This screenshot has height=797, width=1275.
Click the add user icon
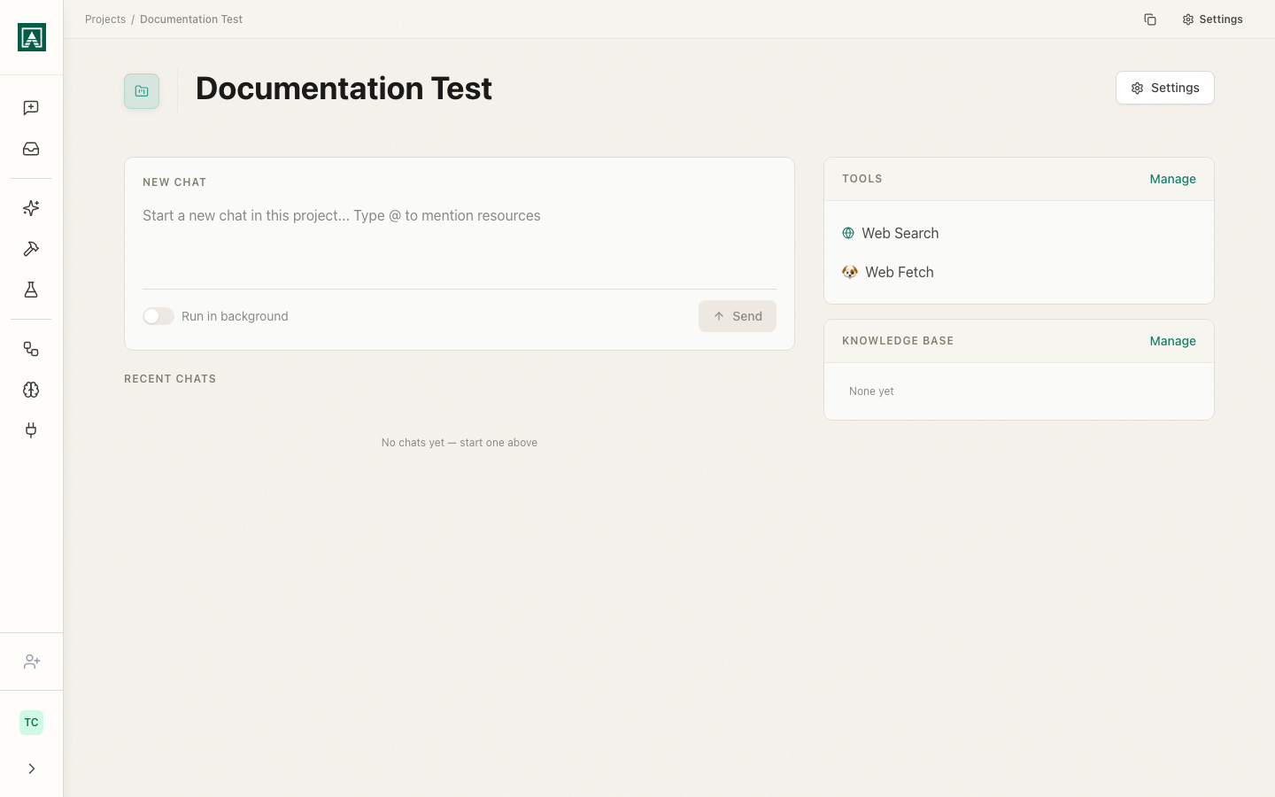[x=31, y=662]
